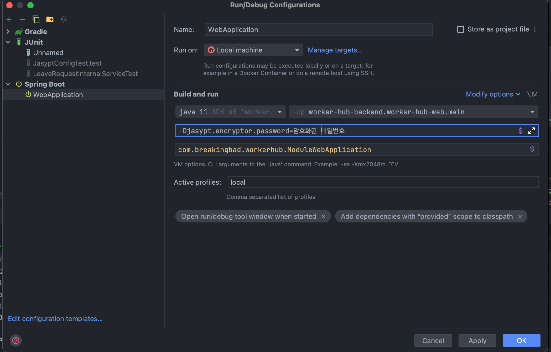The image size is (551, 352).
Task: Click the help question mark icon
Action: (16, 340)
